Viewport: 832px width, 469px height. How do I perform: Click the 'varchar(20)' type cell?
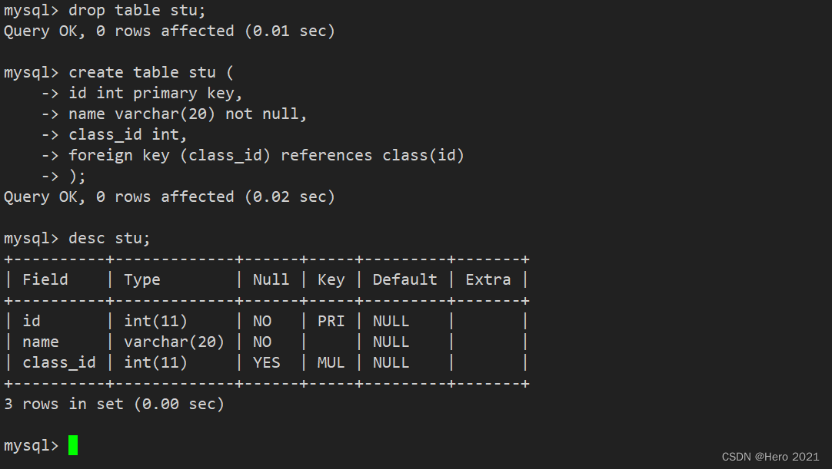(174, 342)
